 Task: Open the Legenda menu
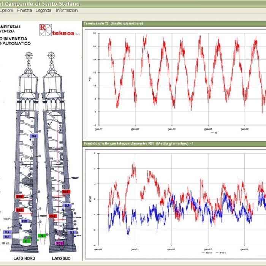point(43,11)
